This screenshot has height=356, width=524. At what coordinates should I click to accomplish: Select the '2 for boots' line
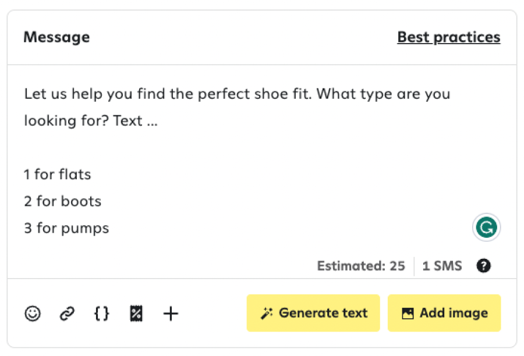(62, 201)
